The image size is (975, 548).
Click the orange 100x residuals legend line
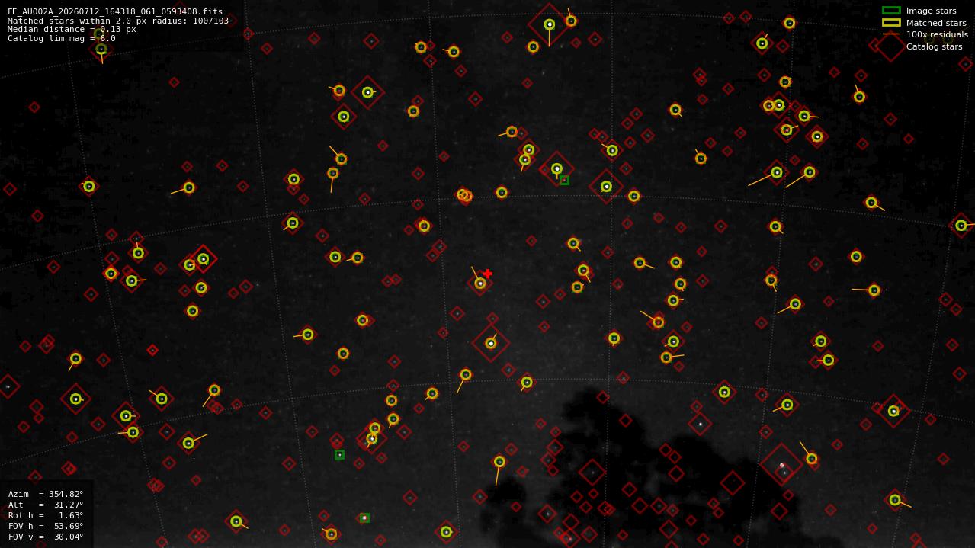click(x=891, y=34)
